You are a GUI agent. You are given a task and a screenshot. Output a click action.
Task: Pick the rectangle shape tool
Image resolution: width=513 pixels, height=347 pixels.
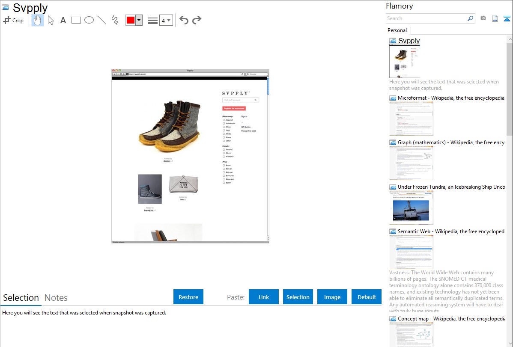click(x=76, y=20)
